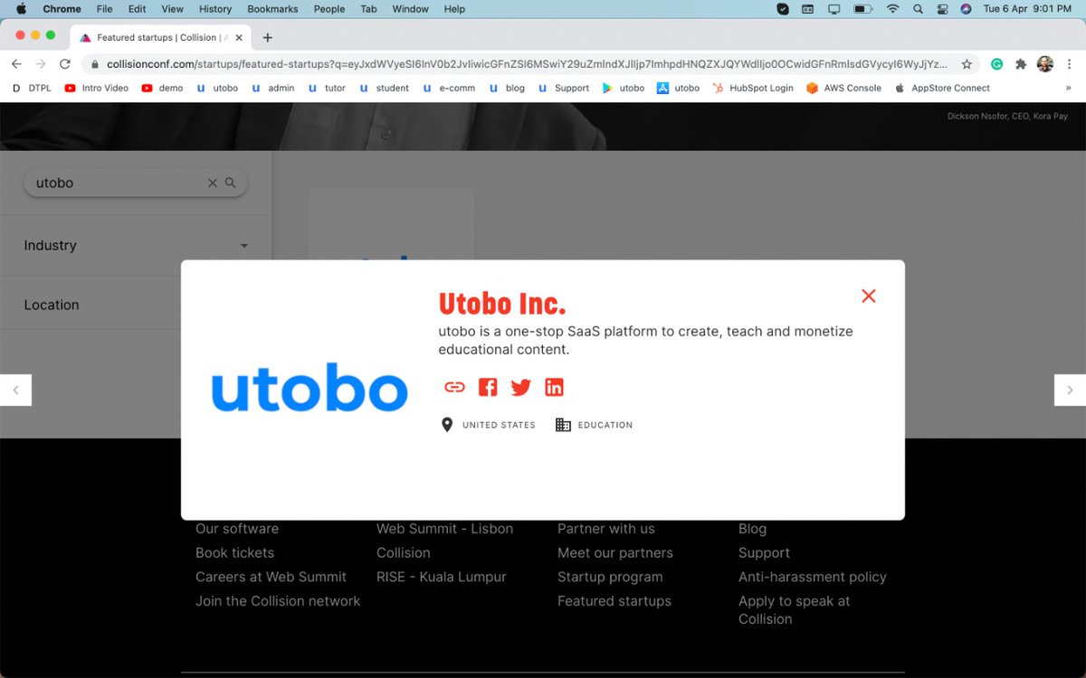Open the Our software footer link

(237, 529)
